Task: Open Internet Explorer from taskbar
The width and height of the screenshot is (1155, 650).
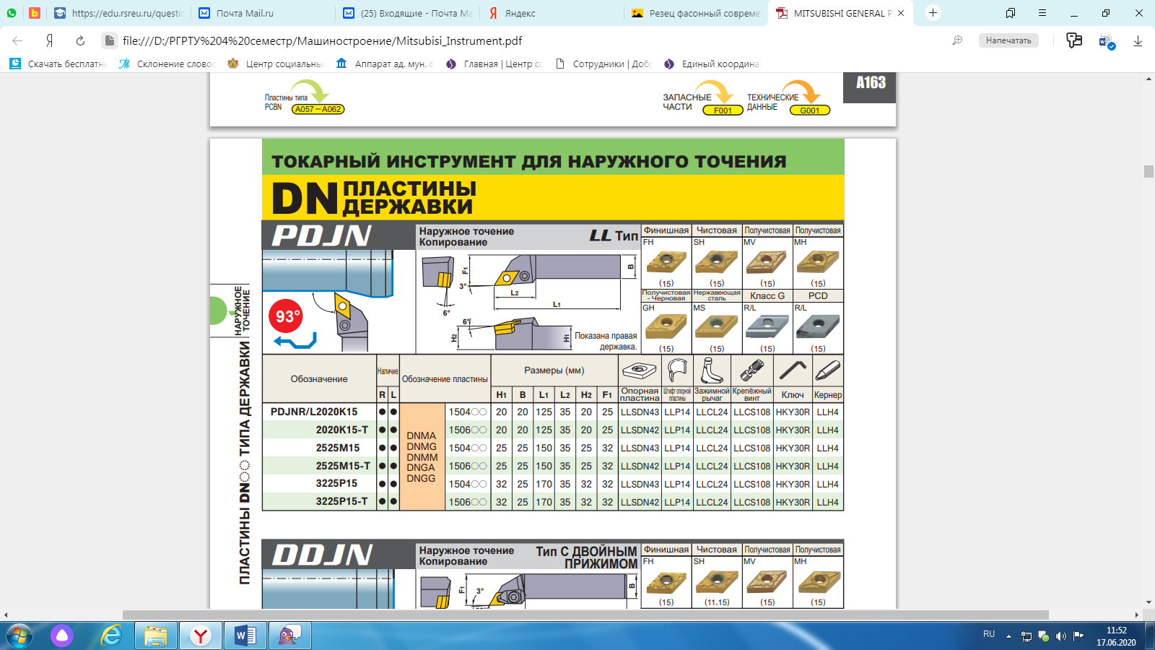Action: (111, 636)
